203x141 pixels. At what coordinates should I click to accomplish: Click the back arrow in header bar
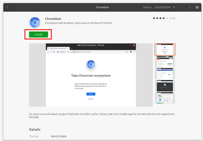click(x=8, y=7)
